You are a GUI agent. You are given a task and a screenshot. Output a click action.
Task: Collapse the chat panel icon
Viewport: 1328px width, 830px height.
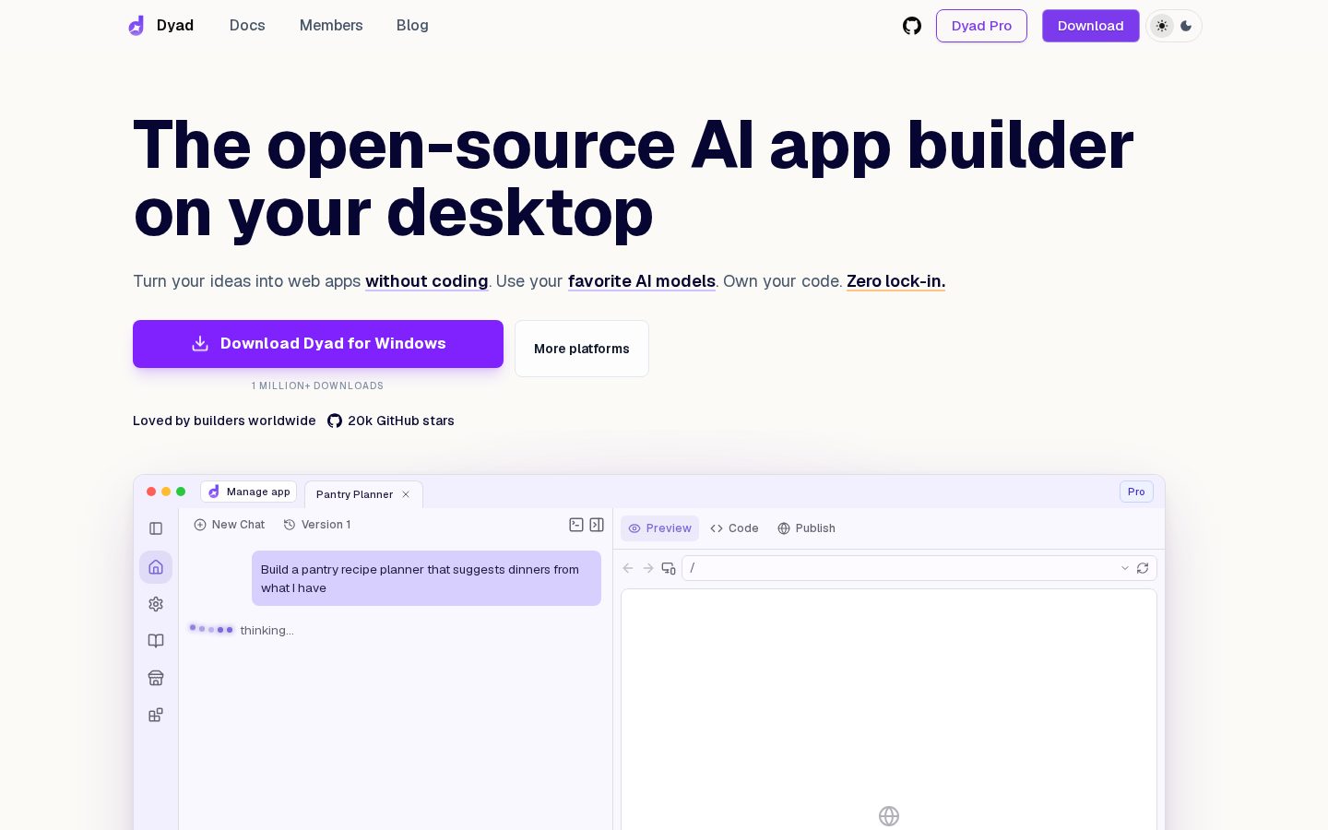[x=597, y=525]
